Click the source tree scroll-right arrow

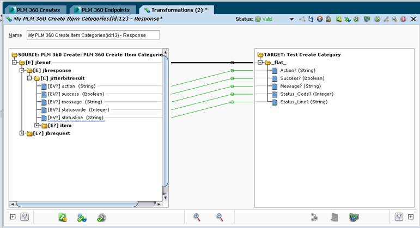pyautogui.click(x=159, y=204)
